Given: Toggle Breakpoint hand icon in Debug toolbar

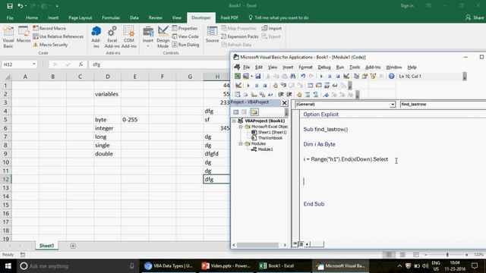Looking at the screenshot, I should coord(275,86).
